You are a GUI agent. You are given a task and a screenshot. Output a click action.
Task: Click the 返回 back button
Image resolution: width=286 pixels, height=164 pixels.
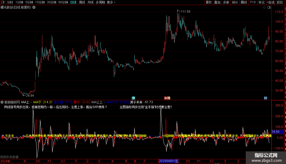pos(280,2)
